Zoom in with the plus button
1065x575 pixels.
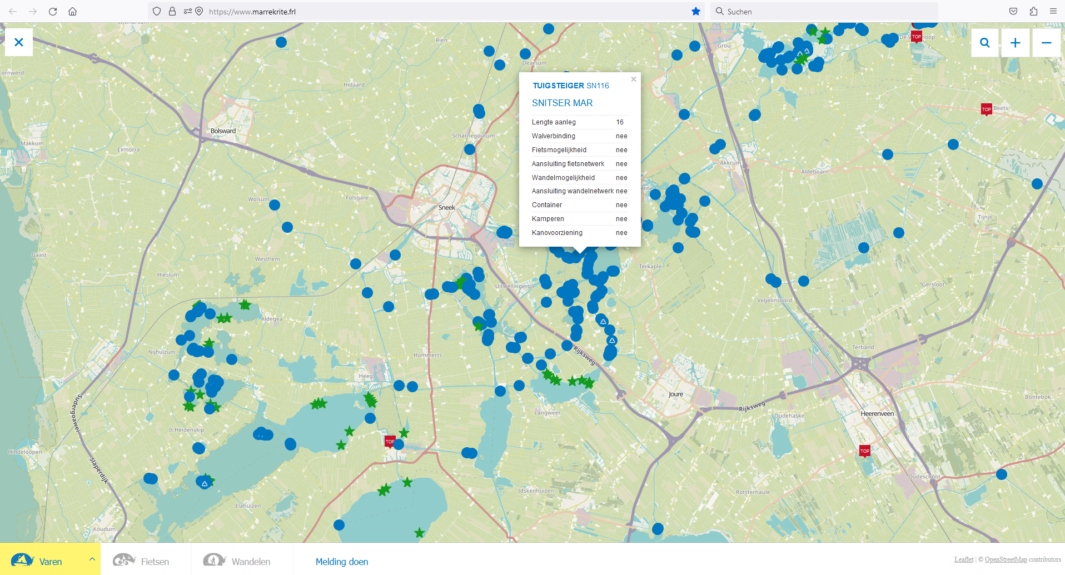[1015, 43]
